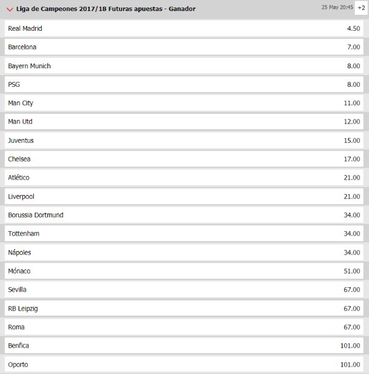Image resolution: width=369 pixels, height=374 pixels.
Task: Pick Oporto at 101.00 odds
Action: 184,364
